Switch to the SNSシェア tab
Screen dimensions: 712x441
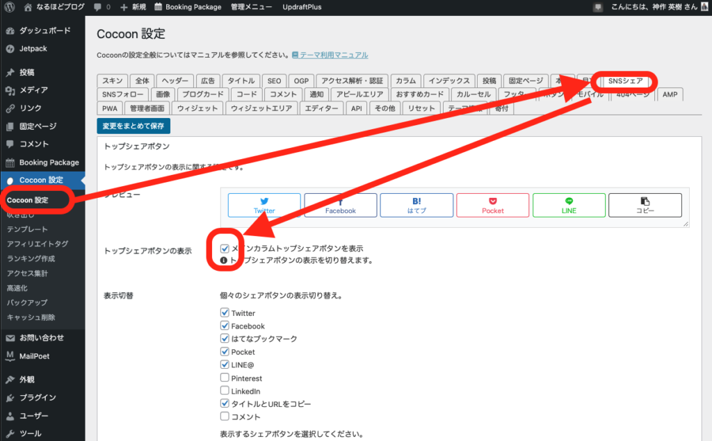click(625, 81)
